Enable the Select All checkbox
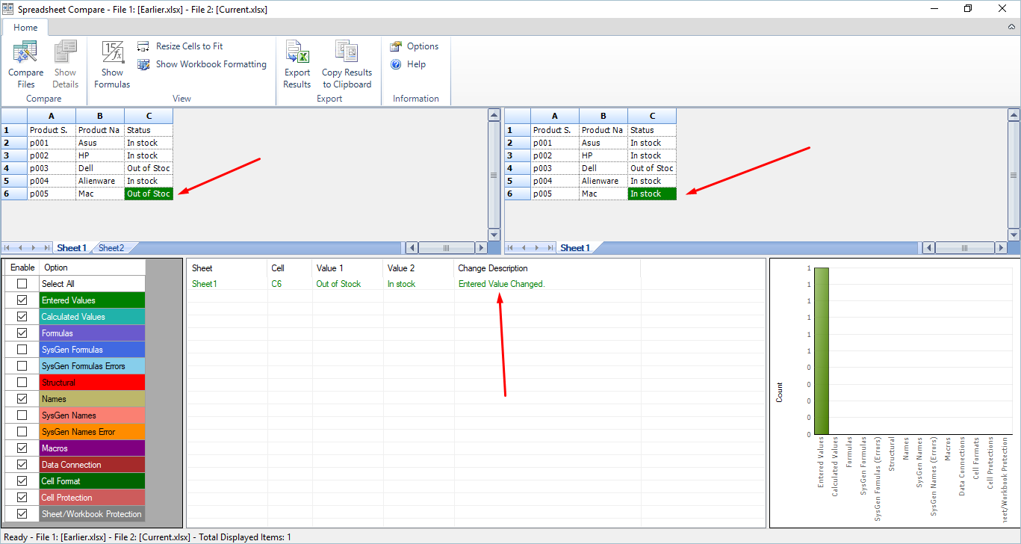 point(22,284)
